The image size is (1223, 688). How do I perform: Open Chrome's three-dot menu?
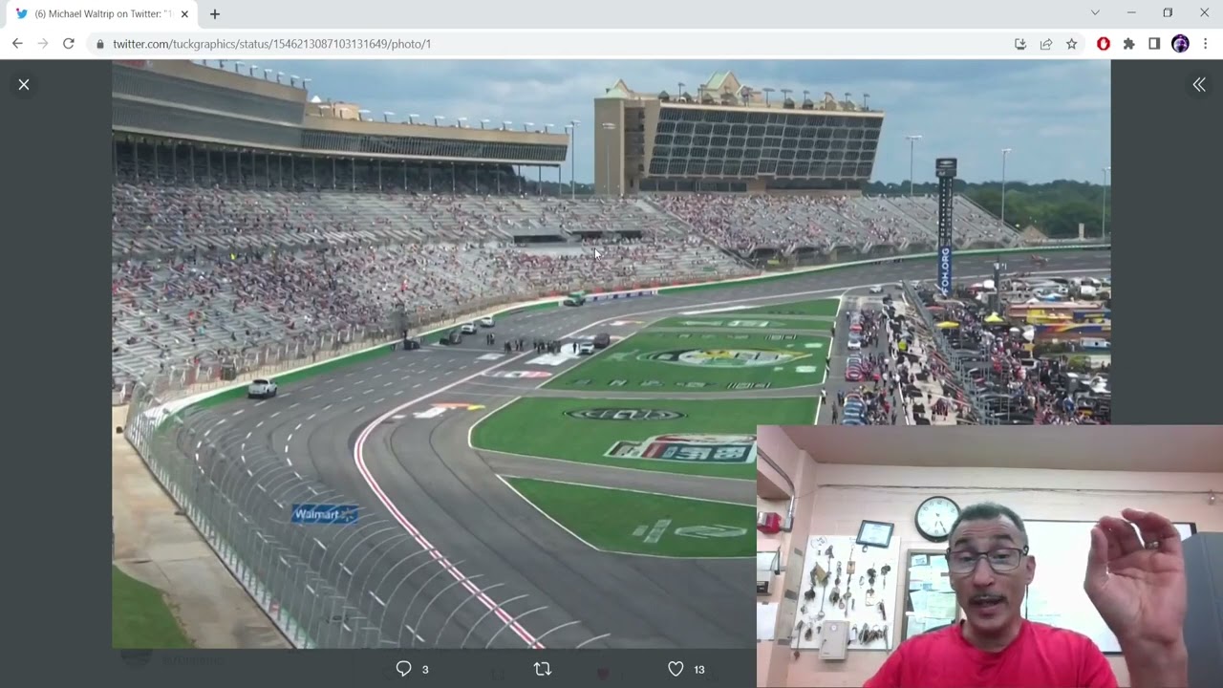pos(1206,44)
